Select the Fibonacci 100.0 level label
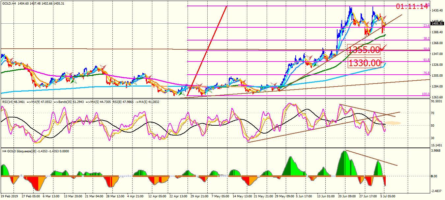 [426, 94]
